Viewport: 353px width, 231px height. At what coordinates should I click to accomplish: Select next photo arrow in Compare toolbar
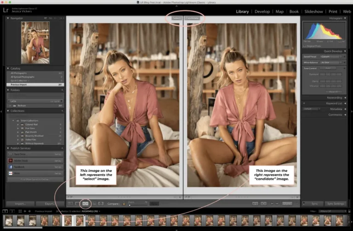coord(277,203)
